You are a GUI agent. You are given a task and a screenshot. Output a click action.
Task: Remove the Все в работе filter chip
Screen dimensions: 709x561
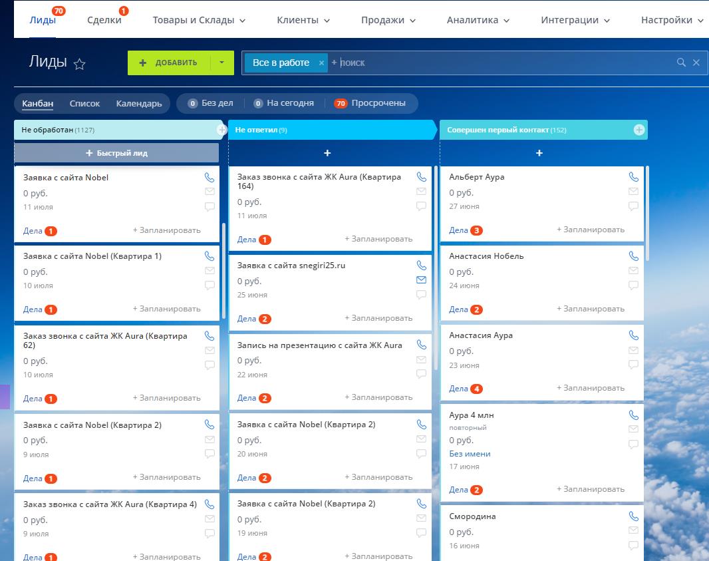321,63
